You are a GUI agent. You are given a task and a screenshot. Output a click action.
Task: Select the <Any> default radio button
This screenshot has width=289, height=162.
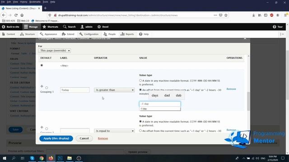(42, 65)
